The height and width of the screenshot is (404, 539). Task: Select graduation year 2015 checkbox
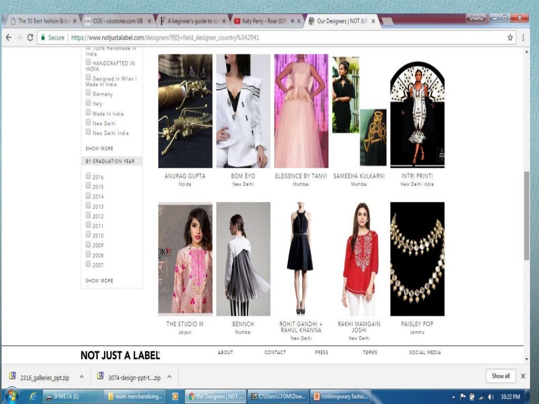click(88, 186)
